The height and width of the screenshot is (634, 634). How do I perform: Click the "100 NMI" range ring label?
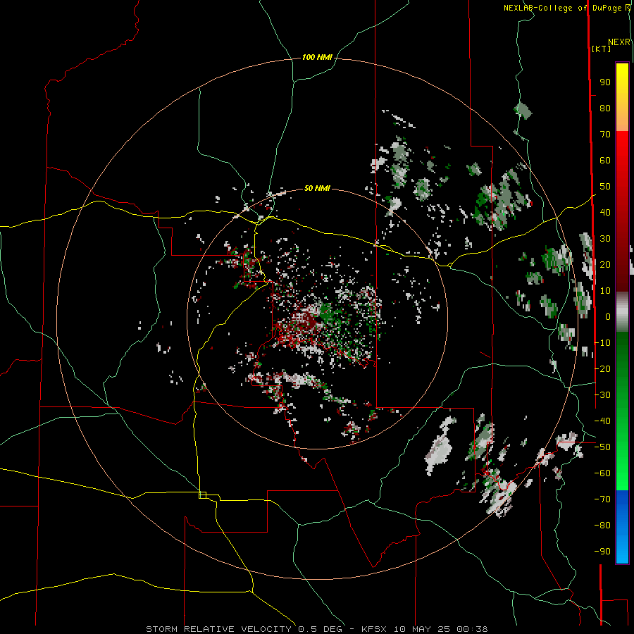[x=317, y=58]
